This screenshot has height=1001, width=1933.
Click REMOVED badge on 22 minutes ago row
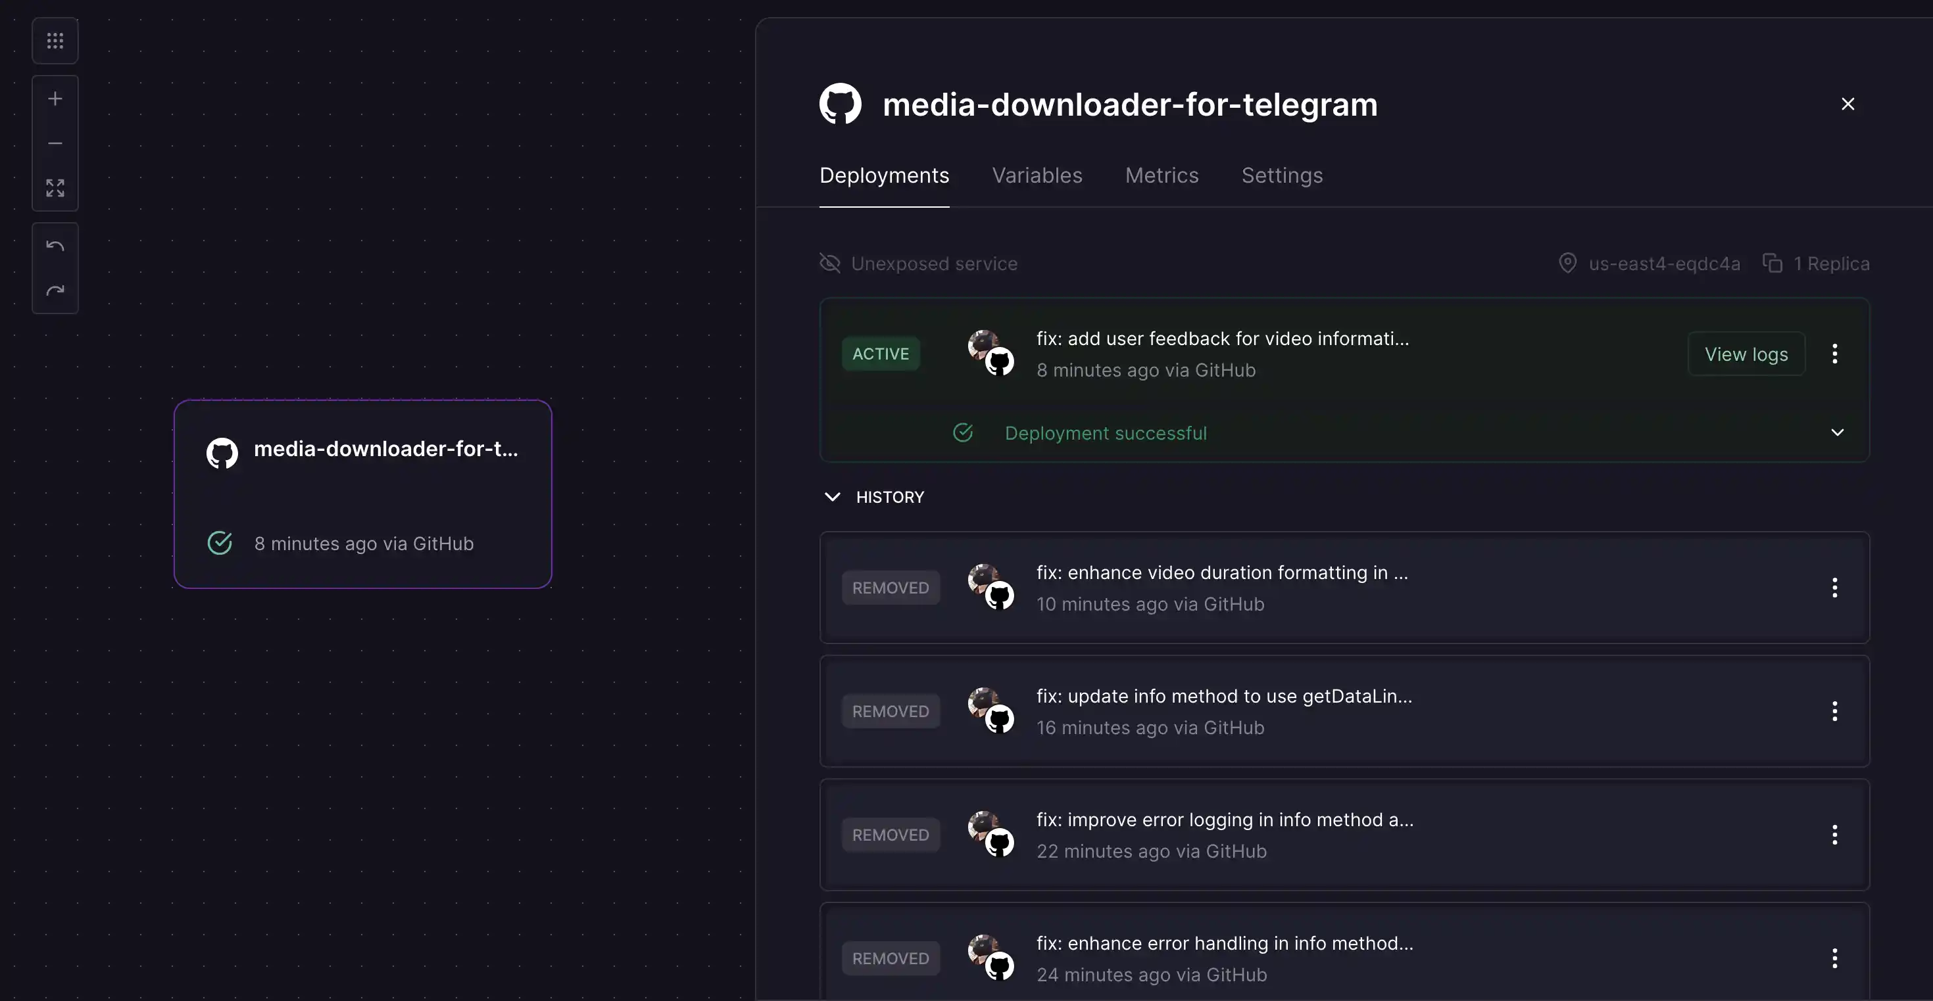(x=890, y=835)
